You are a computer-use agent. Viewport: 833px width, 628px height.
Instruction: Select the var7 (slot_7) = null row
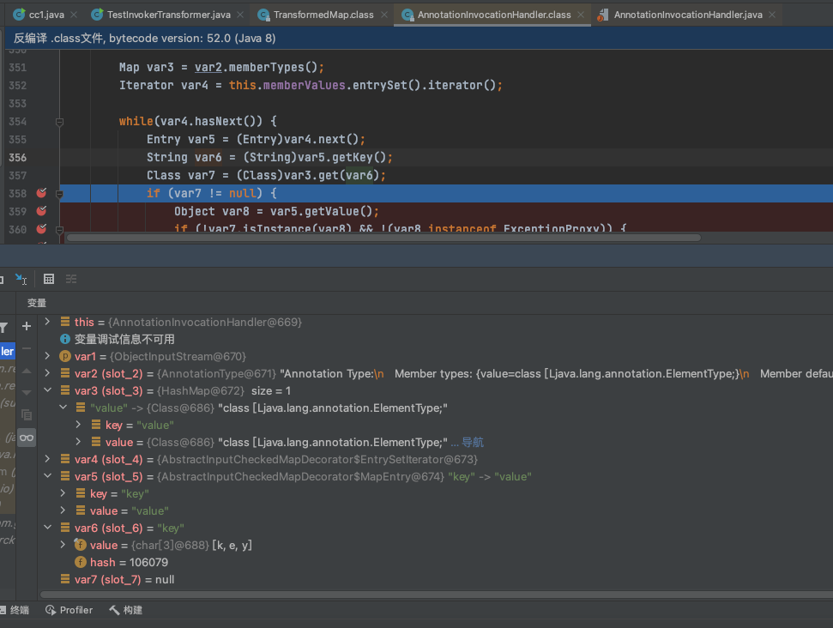click(x=435, y=579)
